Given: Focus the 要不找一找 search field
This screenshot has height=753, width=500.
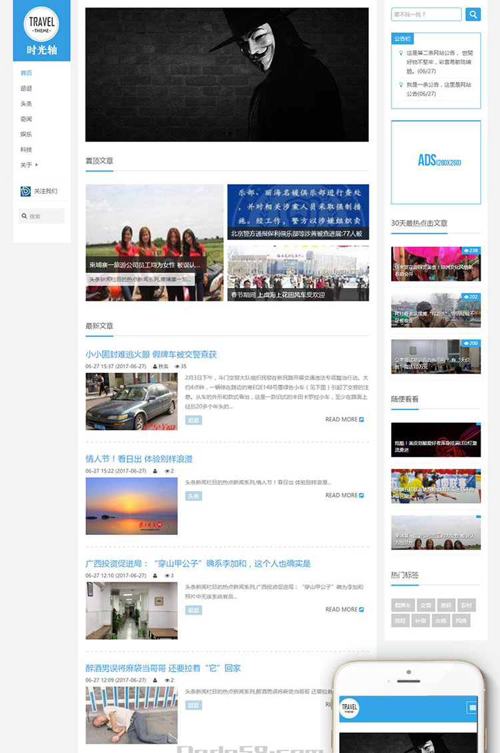Looking at the screenshot, I should (x=426, y=15).
